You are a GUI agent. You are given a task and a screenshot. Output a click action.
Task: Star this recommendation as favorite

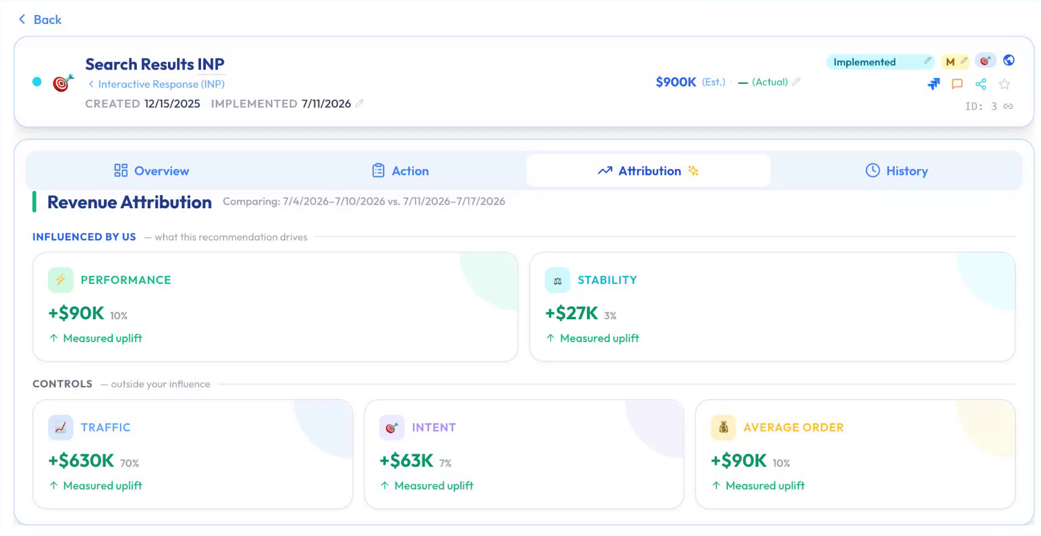1004,84
